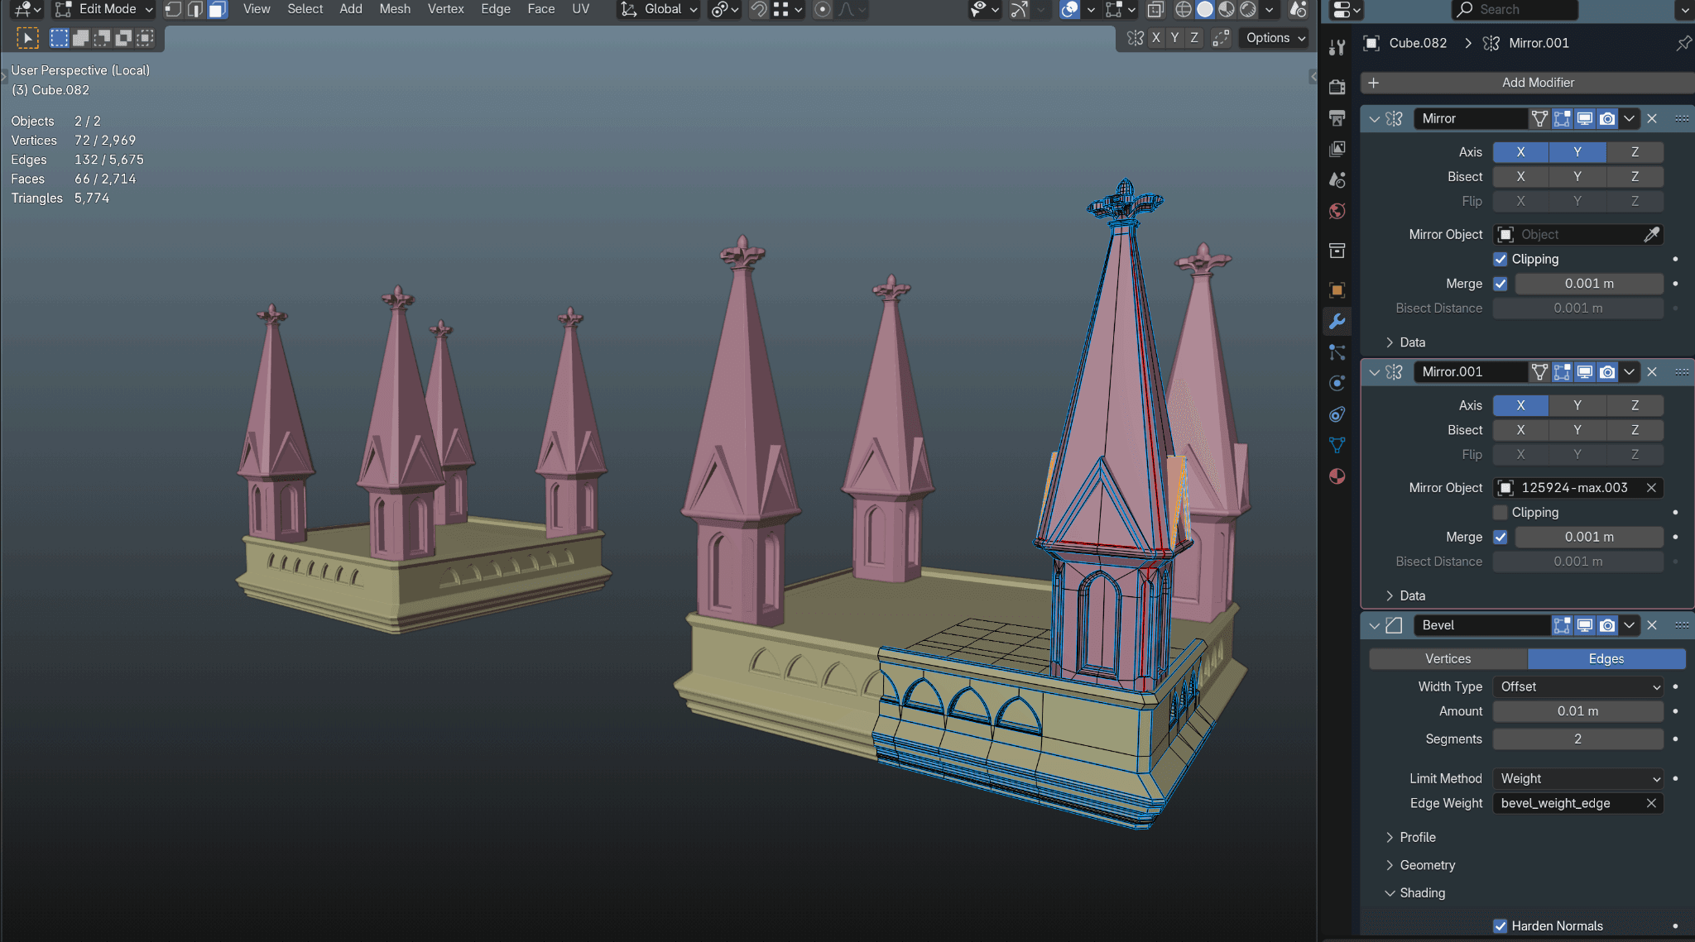Toggle proportional editing
Screen dimensions: 1695x942
[x=823, y=9]
